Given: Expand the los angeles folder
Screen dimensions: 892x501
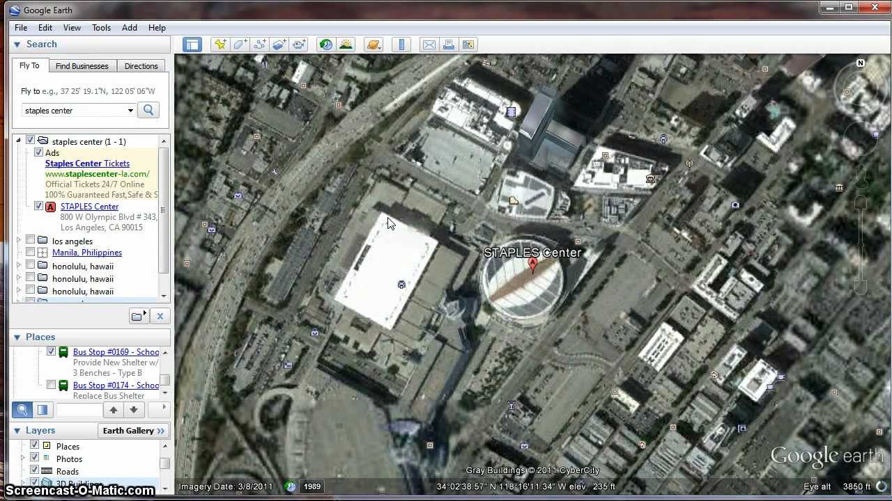Looking at the screenshot, I should [19, 240].
